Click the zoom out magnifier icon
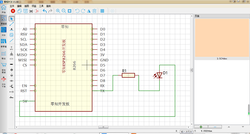This screenshot has height=134, width=250. click(64, 11)
